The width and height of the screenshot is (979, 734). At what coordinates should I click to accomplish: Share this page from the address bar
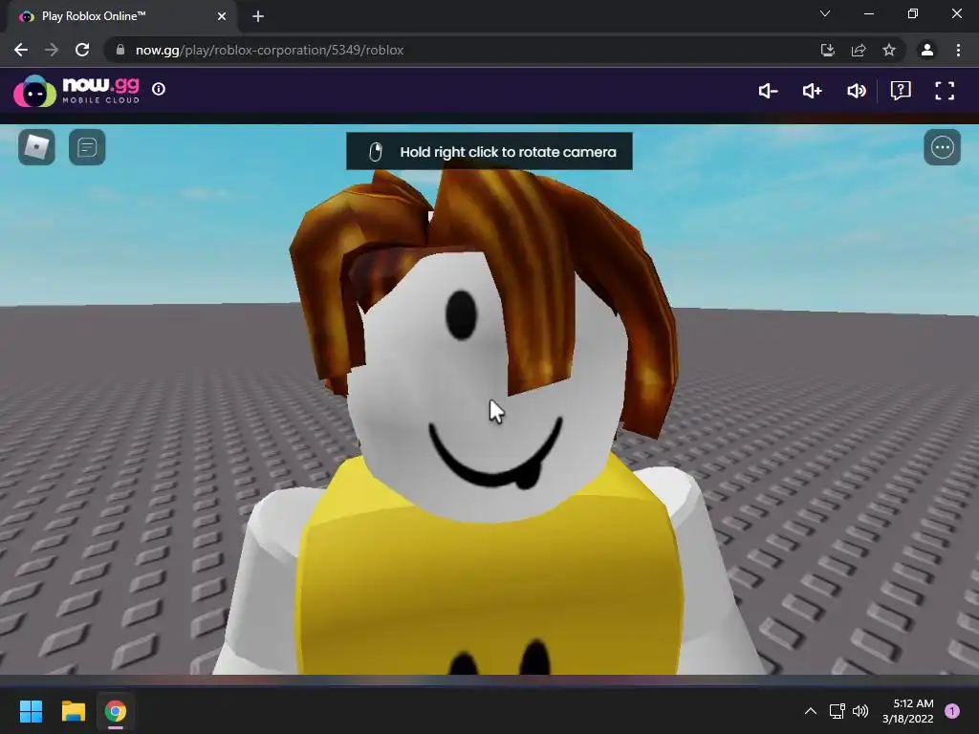tap(859, 50)
